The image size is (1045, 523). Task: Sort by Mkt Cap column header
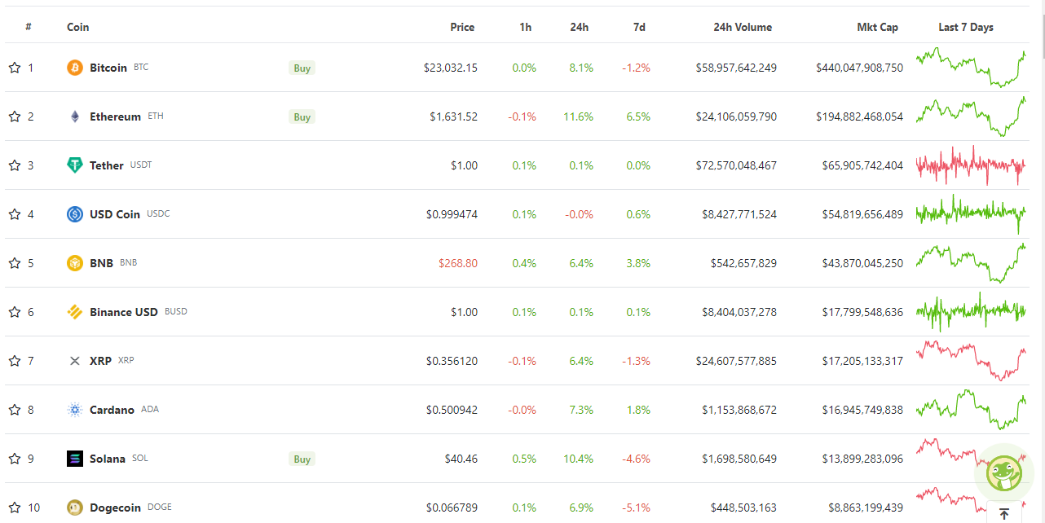click(878, 27)
